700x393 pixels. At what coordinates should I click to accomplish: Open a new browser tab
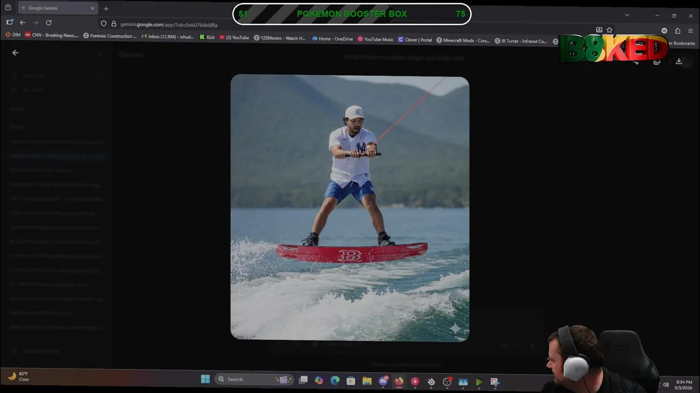coord(106,8)
